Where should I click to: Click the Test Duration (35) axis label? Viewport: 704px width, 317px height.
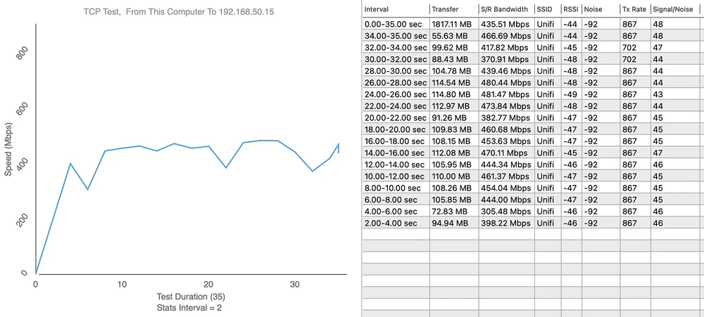pos(189,296)
